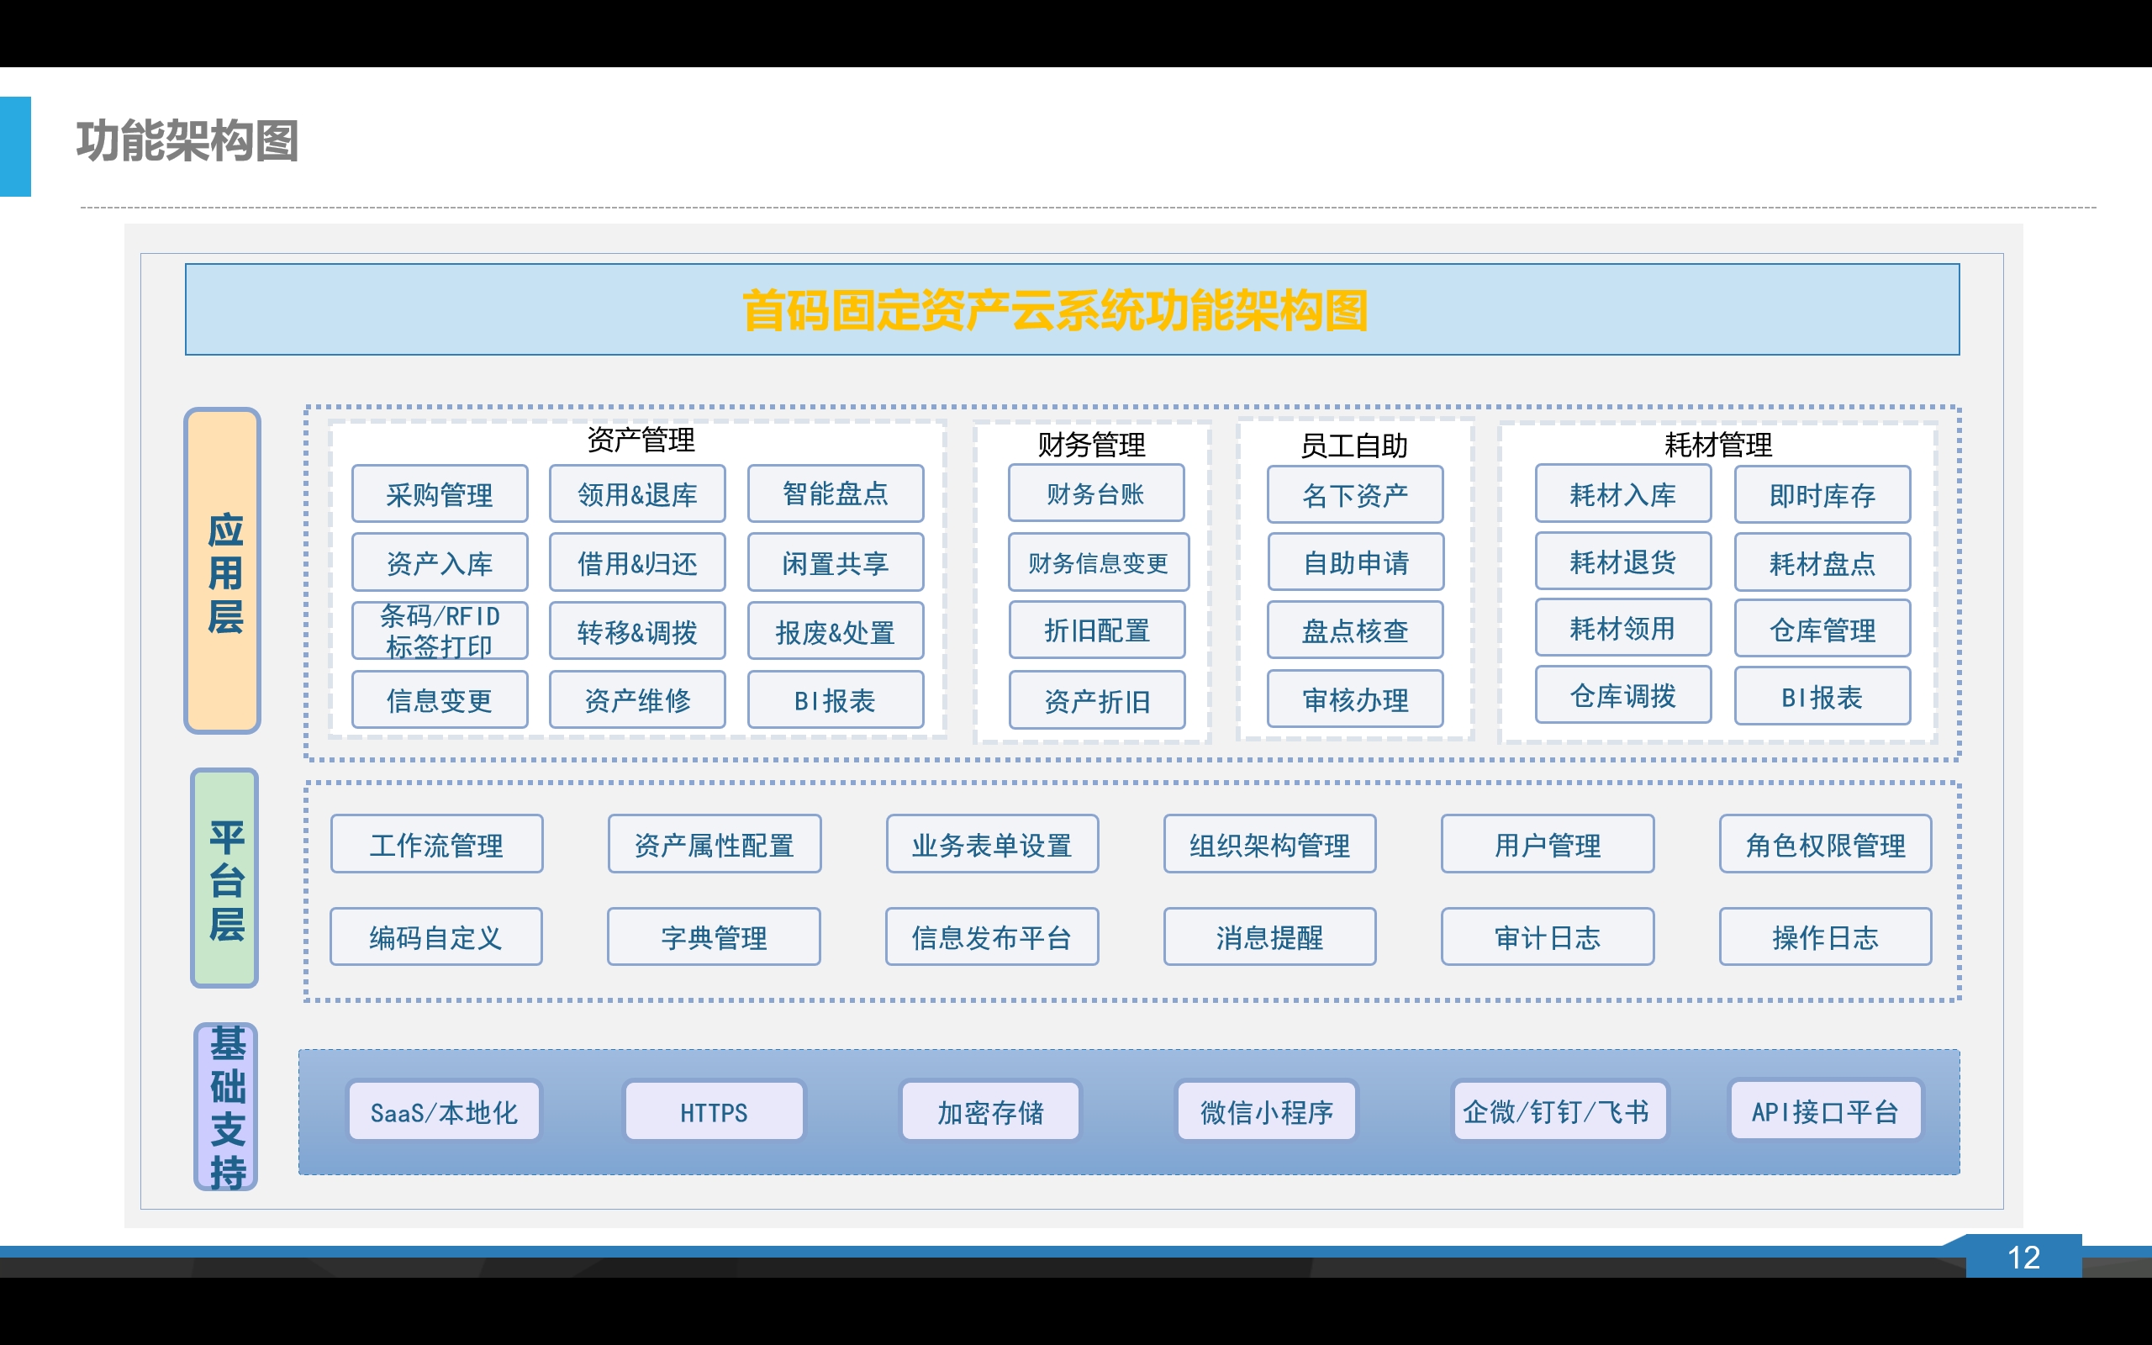The height and width of the screenshot is (1345, 2152).
Task: Click the 首码固定资产云系统功能架构图 title banner
Action: point(1072,309)
